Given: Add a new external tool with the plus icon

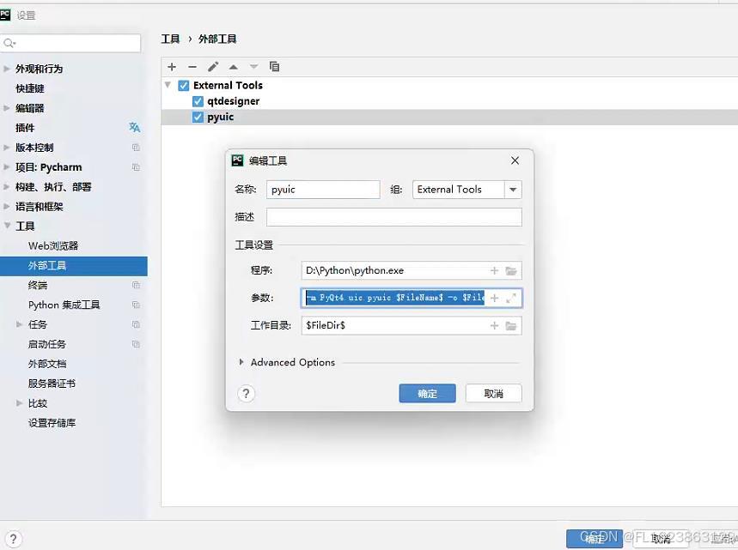Looking at the screenshot, I should pos(172,67).
